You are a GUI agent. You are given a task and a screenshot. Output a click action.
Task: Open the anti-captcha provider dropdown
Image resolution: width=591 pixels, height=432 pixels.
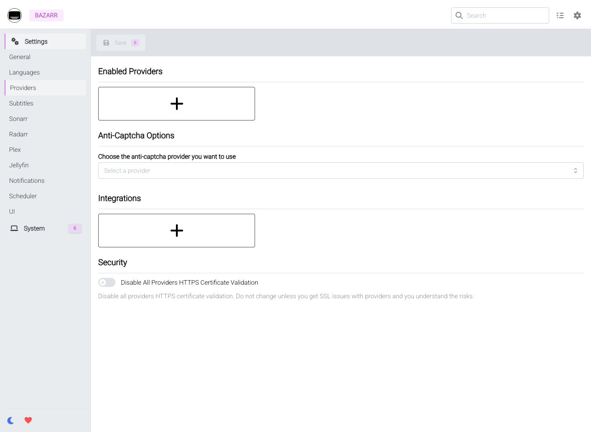[x=341, y=171]
